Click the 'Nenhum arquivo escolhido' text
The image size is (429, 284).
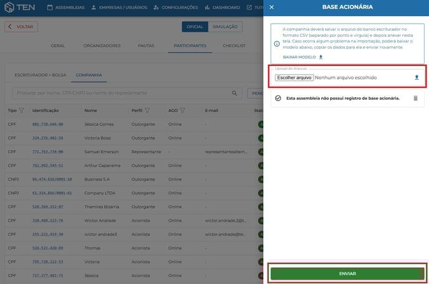(x=345, y=78)
